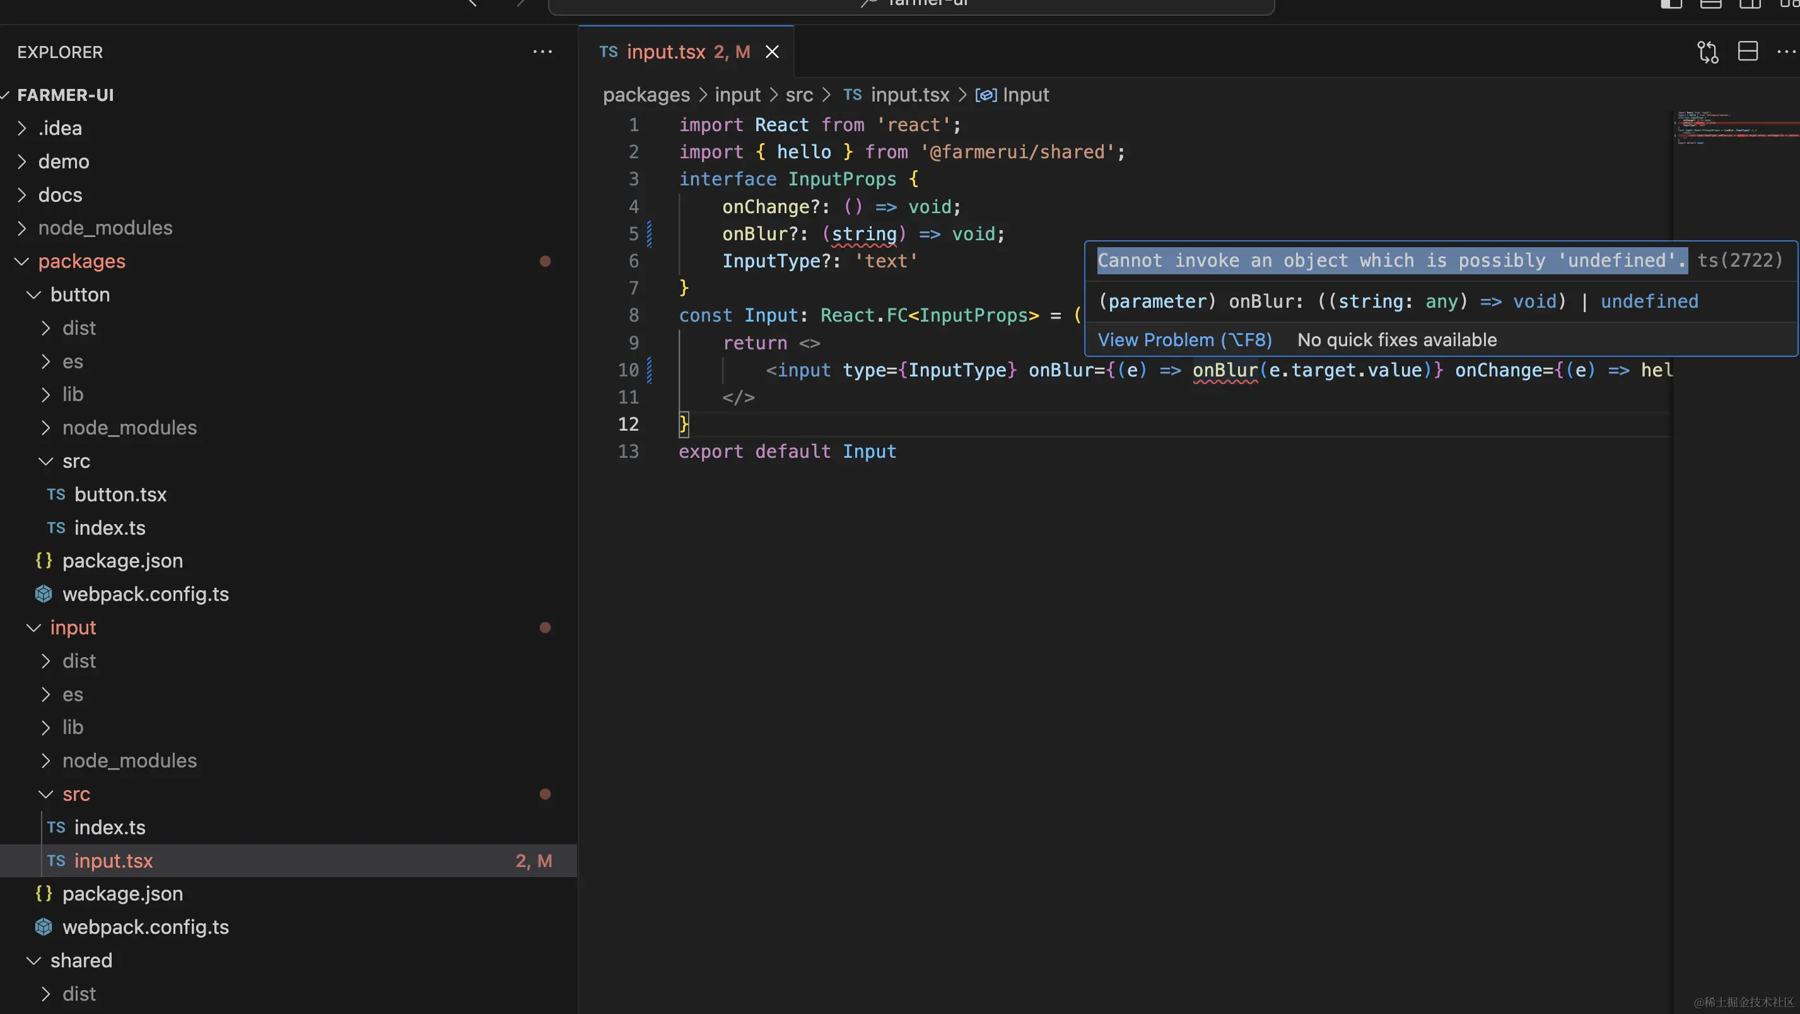Open editor More Actions ellipsis menu

coord(1786,52)
